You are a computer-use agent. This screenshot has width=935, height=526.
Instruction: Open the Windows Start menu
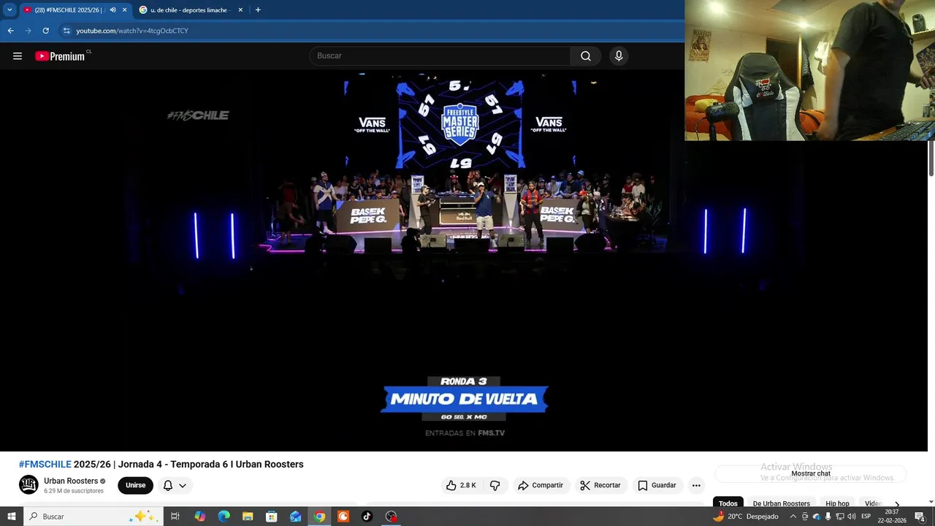click(11, 517)
